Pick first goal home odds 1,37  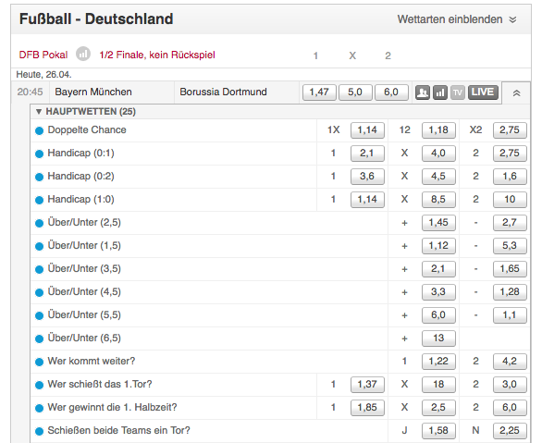367,385
